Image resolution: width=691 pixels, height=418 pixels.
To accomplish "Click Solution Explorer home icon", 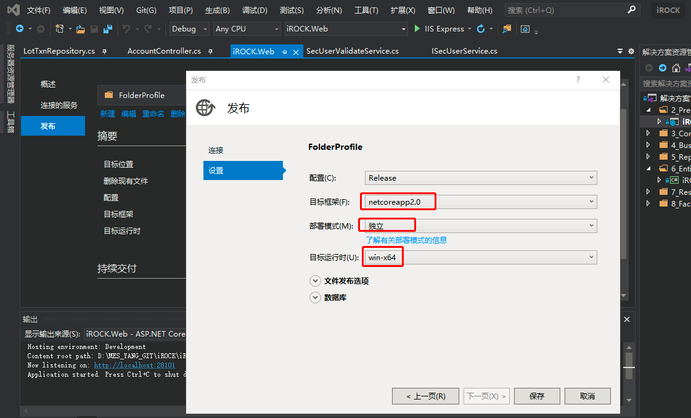I will pos(676,68).
